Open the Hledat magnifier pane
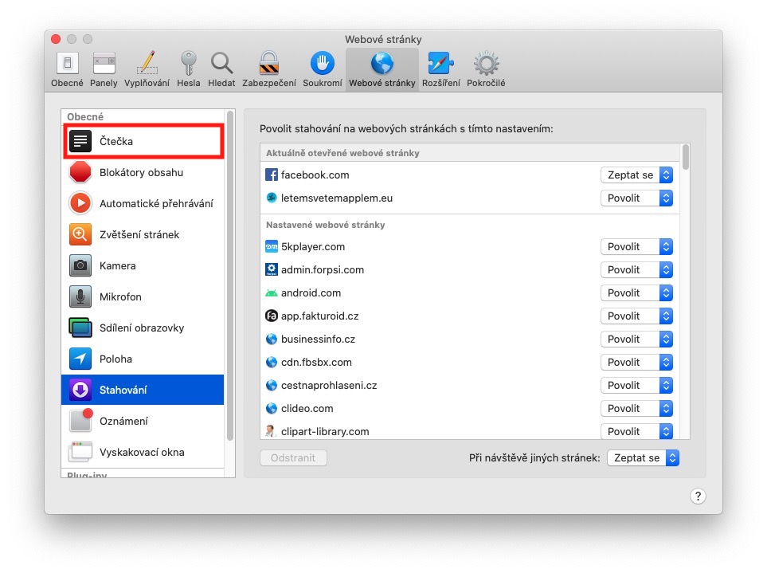This screenshot has width=767, height=573. point(221,69)
